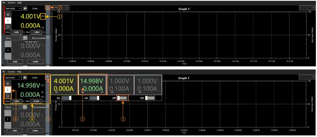Open Connect menu in the upper window

[11, 3]
